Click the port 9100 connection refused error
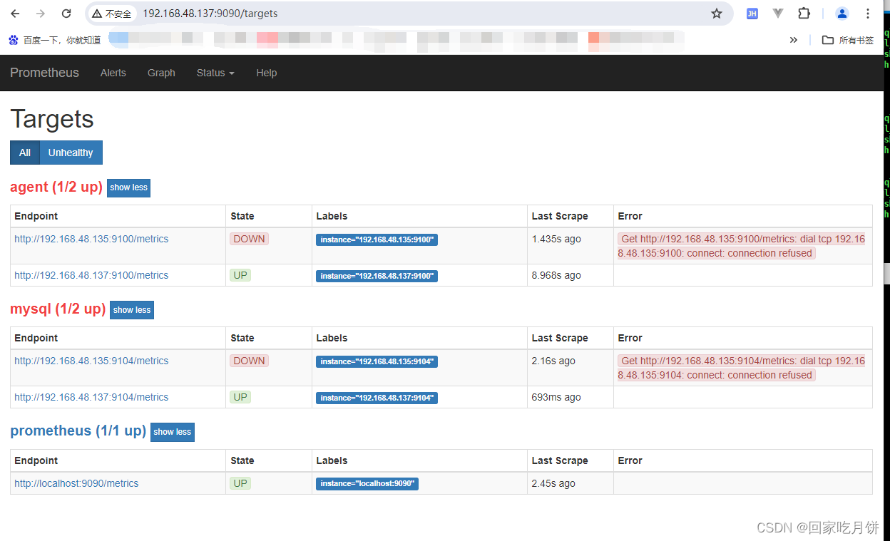This screenshot has height=541, width=890. [742, 246]
